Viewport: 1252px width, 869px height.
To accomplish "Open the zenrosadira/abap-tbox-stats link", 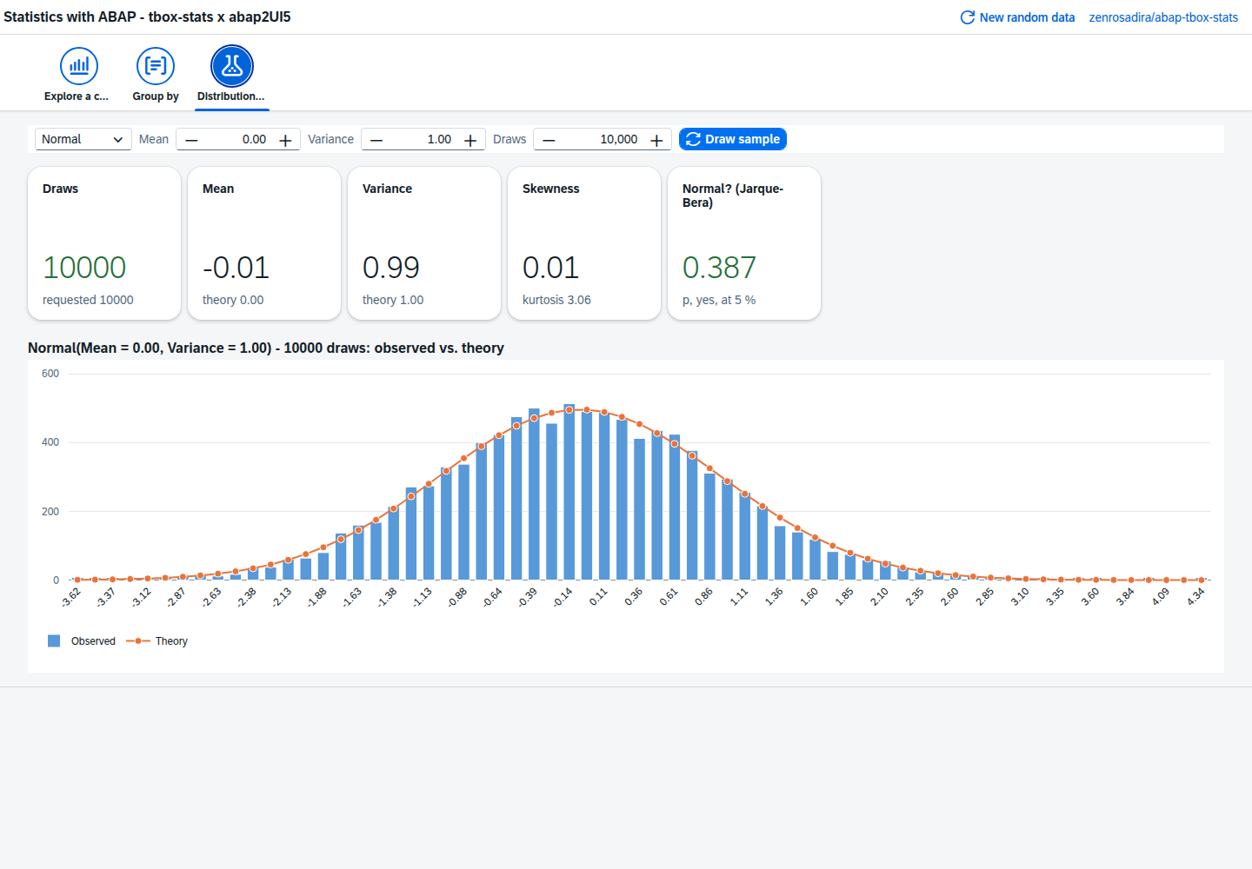I will point(1163,17).
